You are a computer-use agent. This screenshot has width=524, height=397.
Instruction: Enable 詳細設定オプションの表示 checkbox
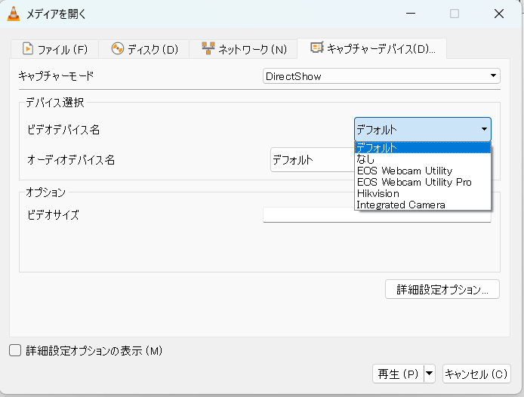click(15, 350)
